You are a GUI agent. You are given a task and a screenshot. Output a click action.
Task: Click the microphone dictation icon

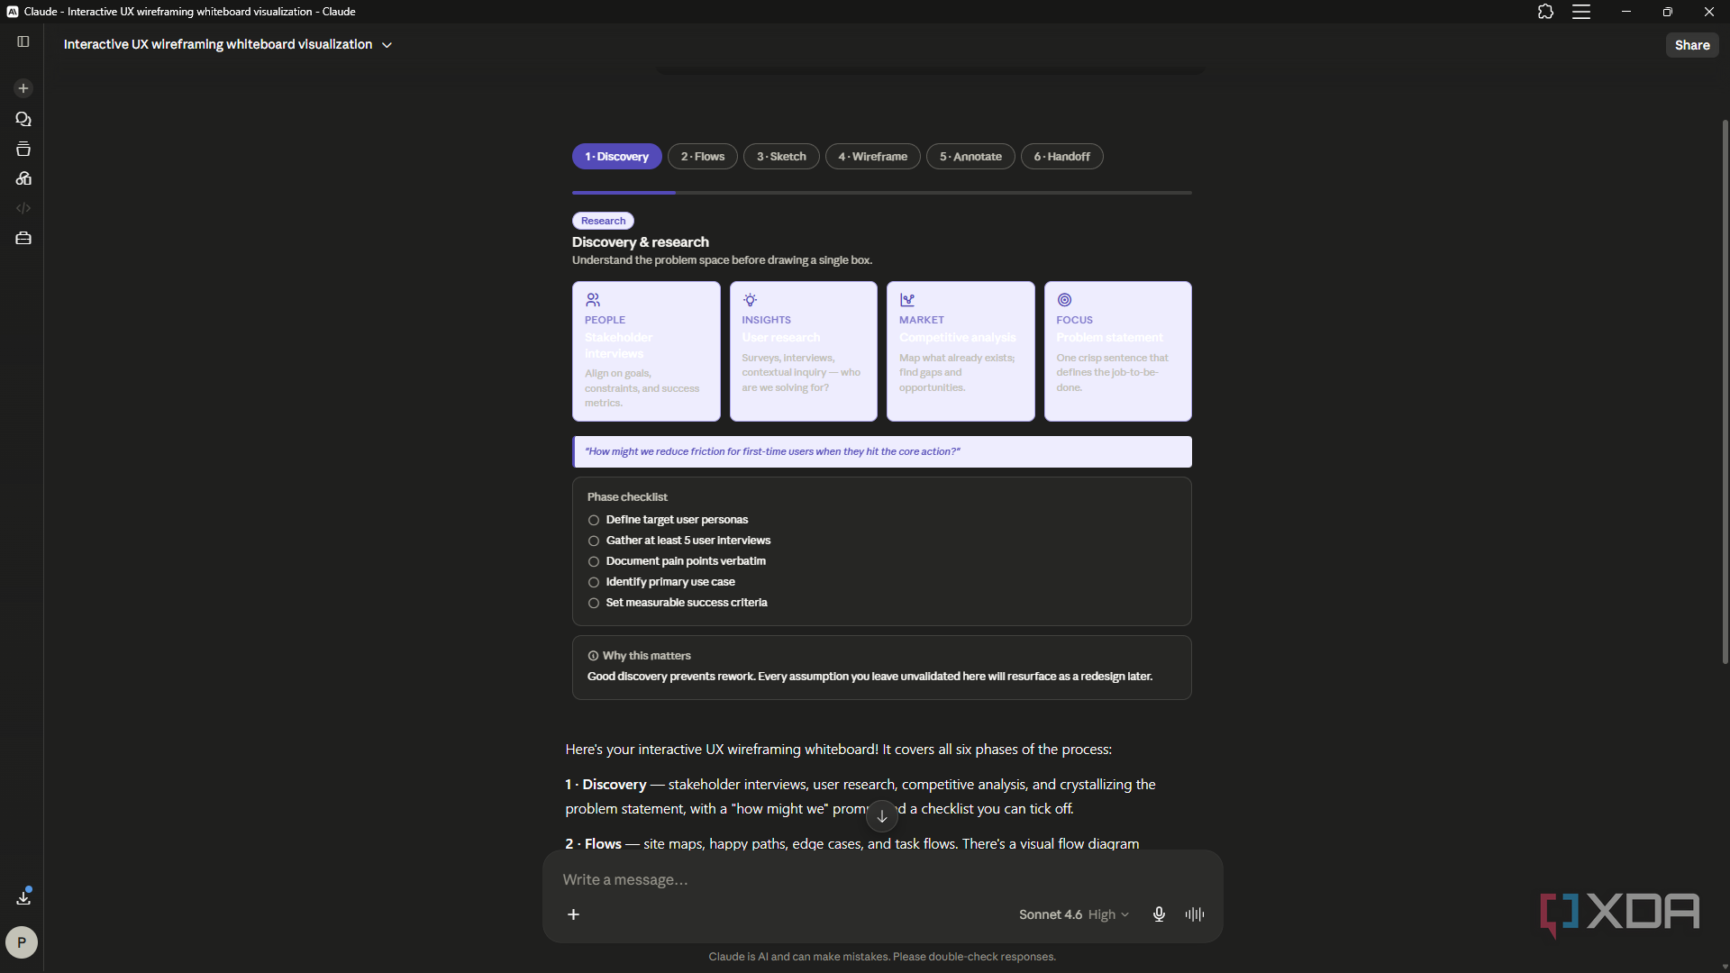click(1159, 914)
